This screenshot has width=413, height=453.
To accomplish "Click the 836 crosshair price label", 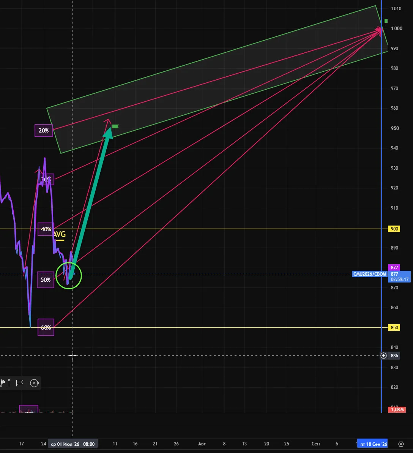I will pyautogui.click(x=394, y=356).
